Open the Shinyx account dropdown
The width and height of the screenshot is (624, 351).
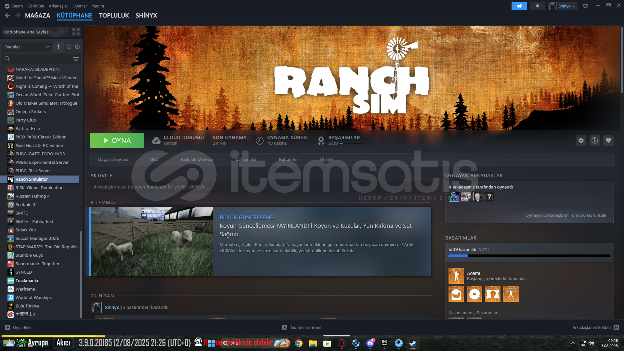(566, 6)
